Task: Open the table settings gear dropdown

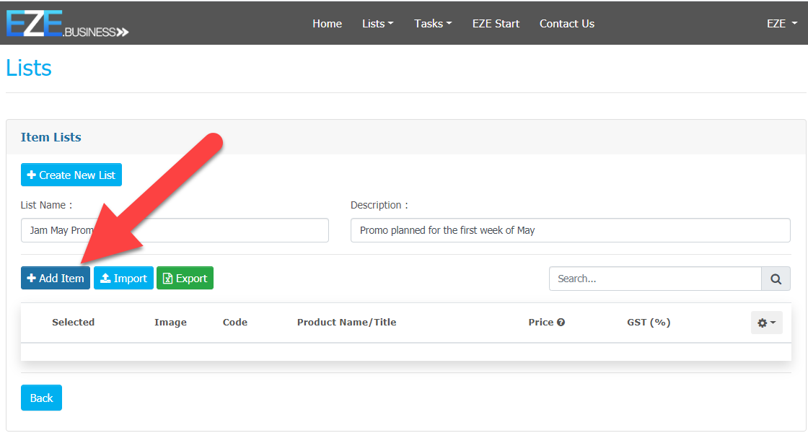Action: pos(766,323)
